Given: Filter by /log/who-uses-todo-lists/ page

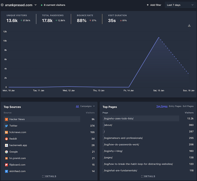Looking at the screenshot, I should pos(118,119).
